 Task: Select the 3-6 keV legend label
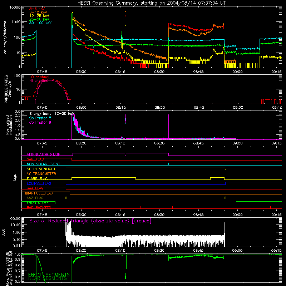point(37,9)
